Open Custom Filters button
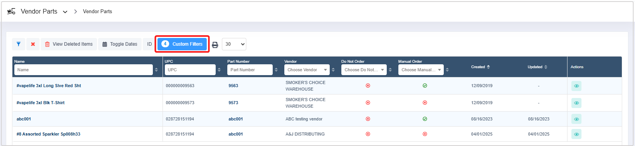Viewport: 635px width, 146px height. click(x=182, y=44)
